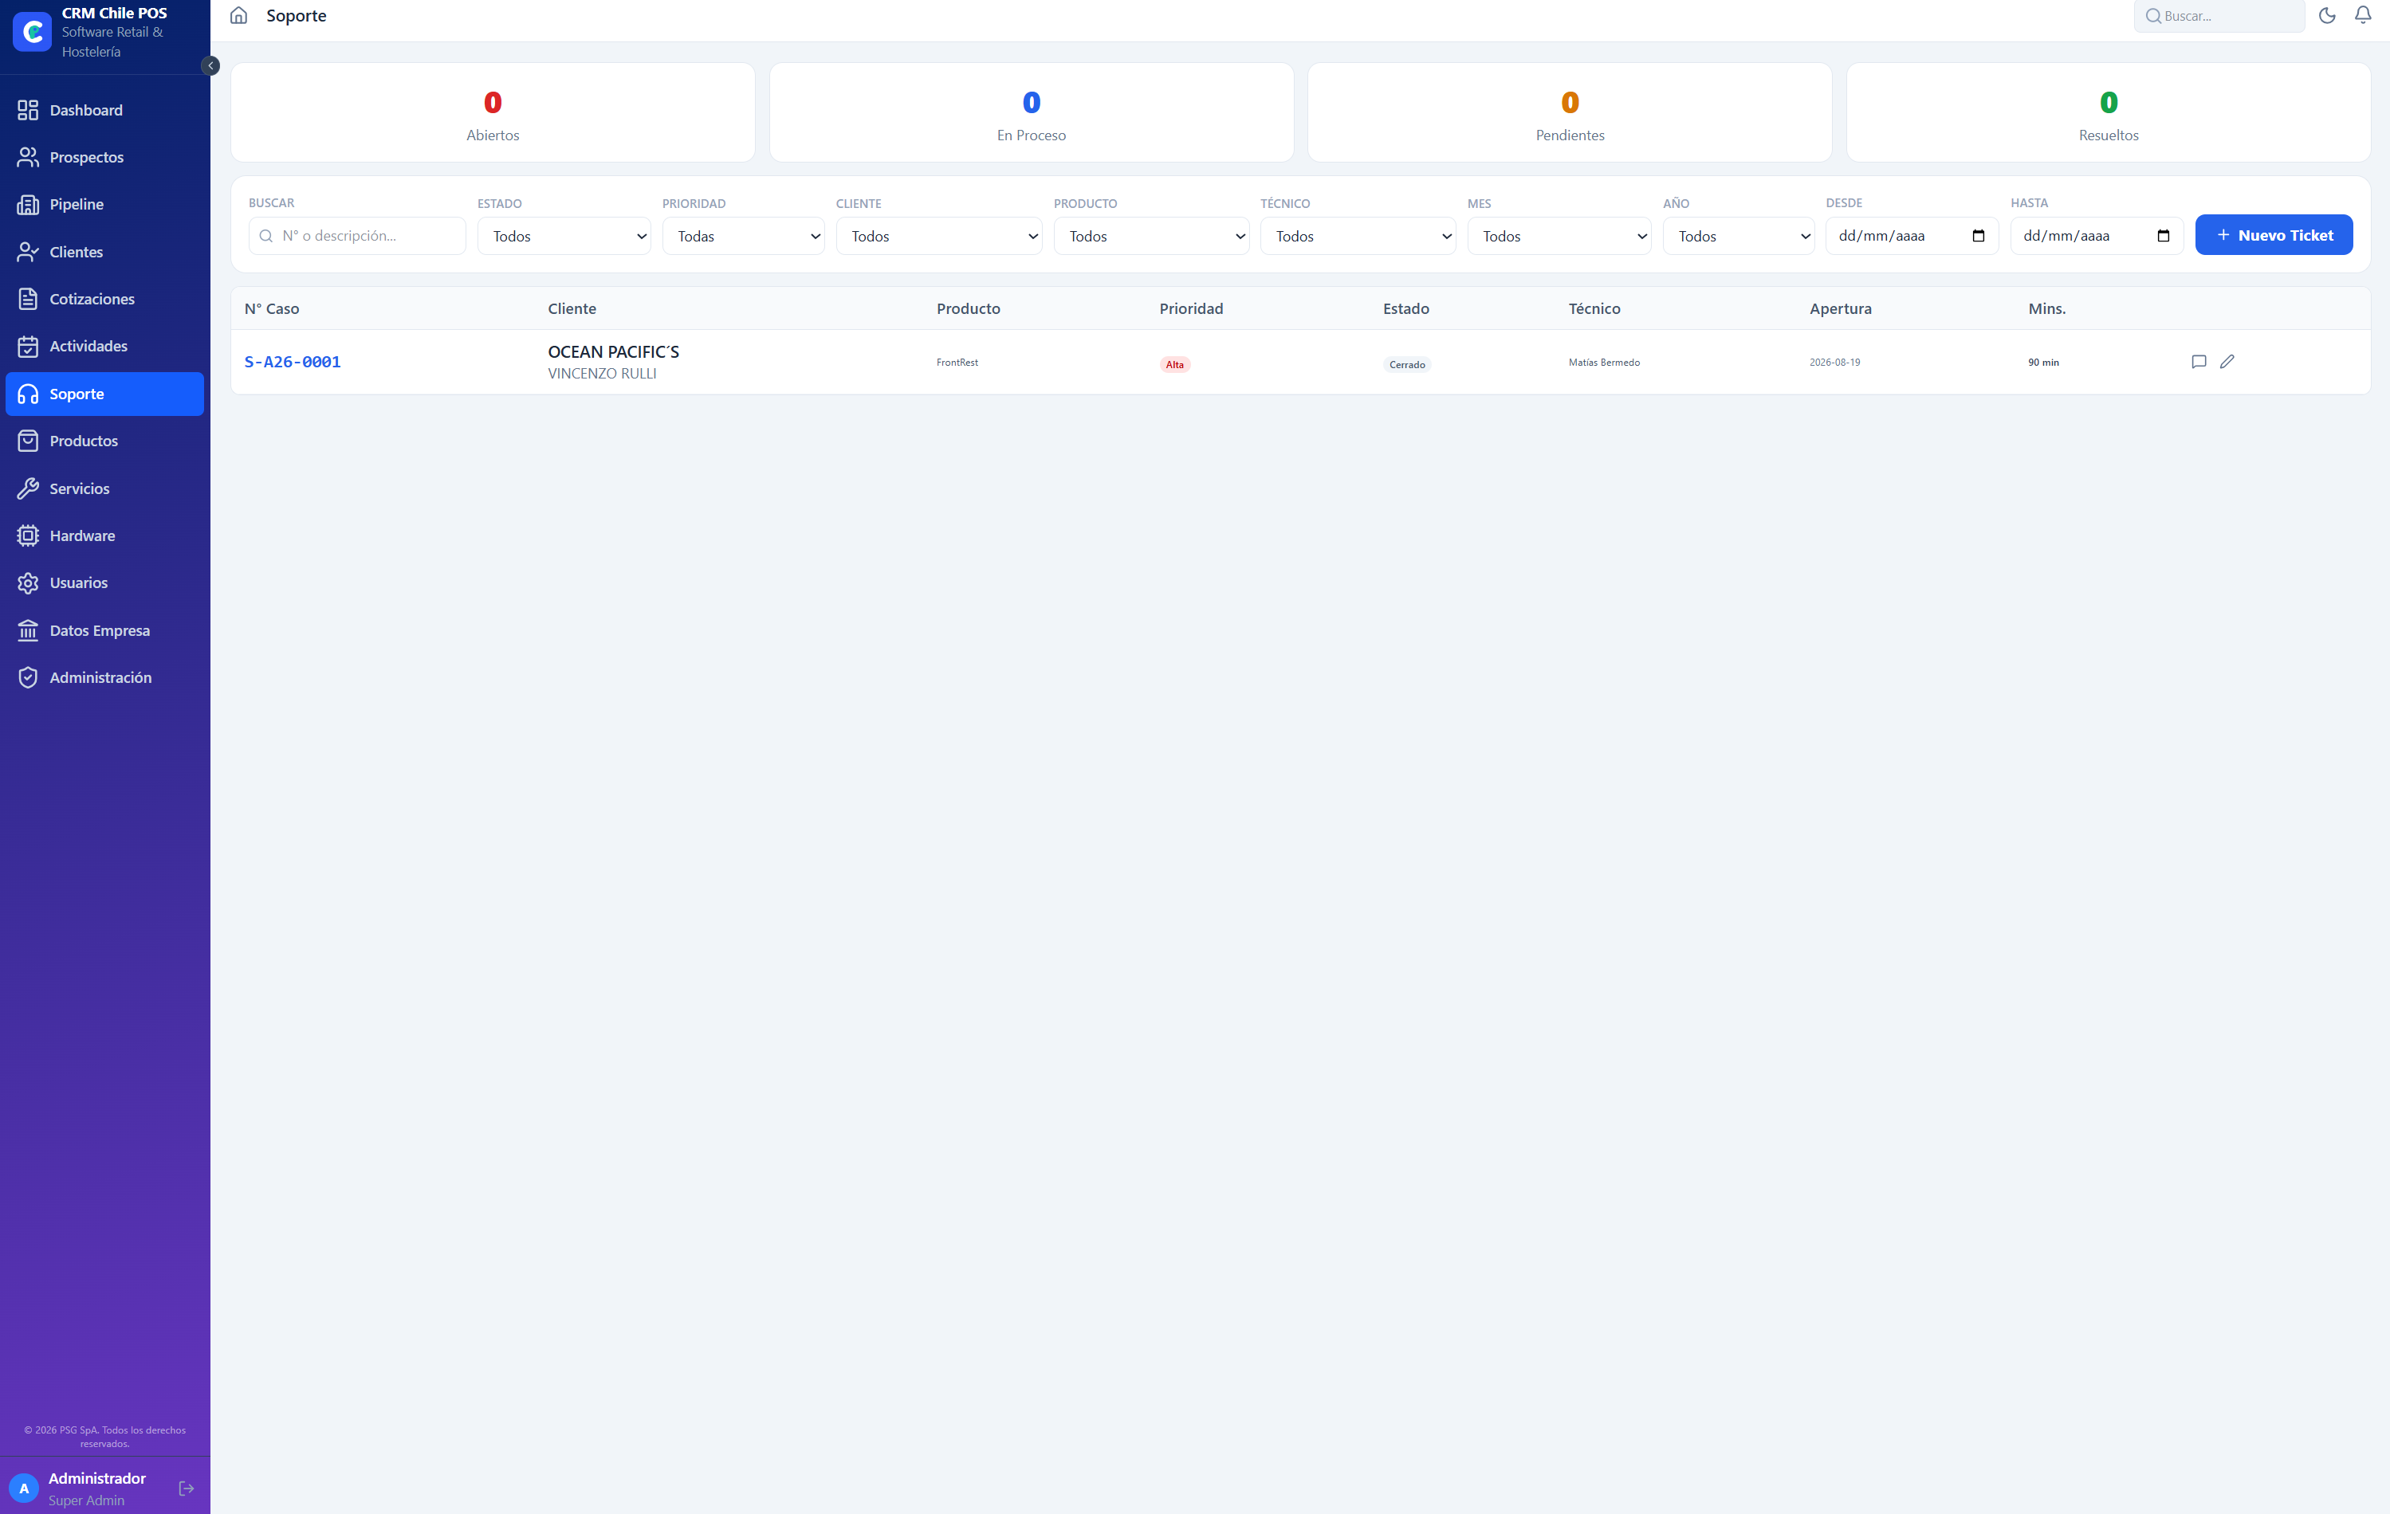Open the Cliente filter dropdown

click(939, 236)
